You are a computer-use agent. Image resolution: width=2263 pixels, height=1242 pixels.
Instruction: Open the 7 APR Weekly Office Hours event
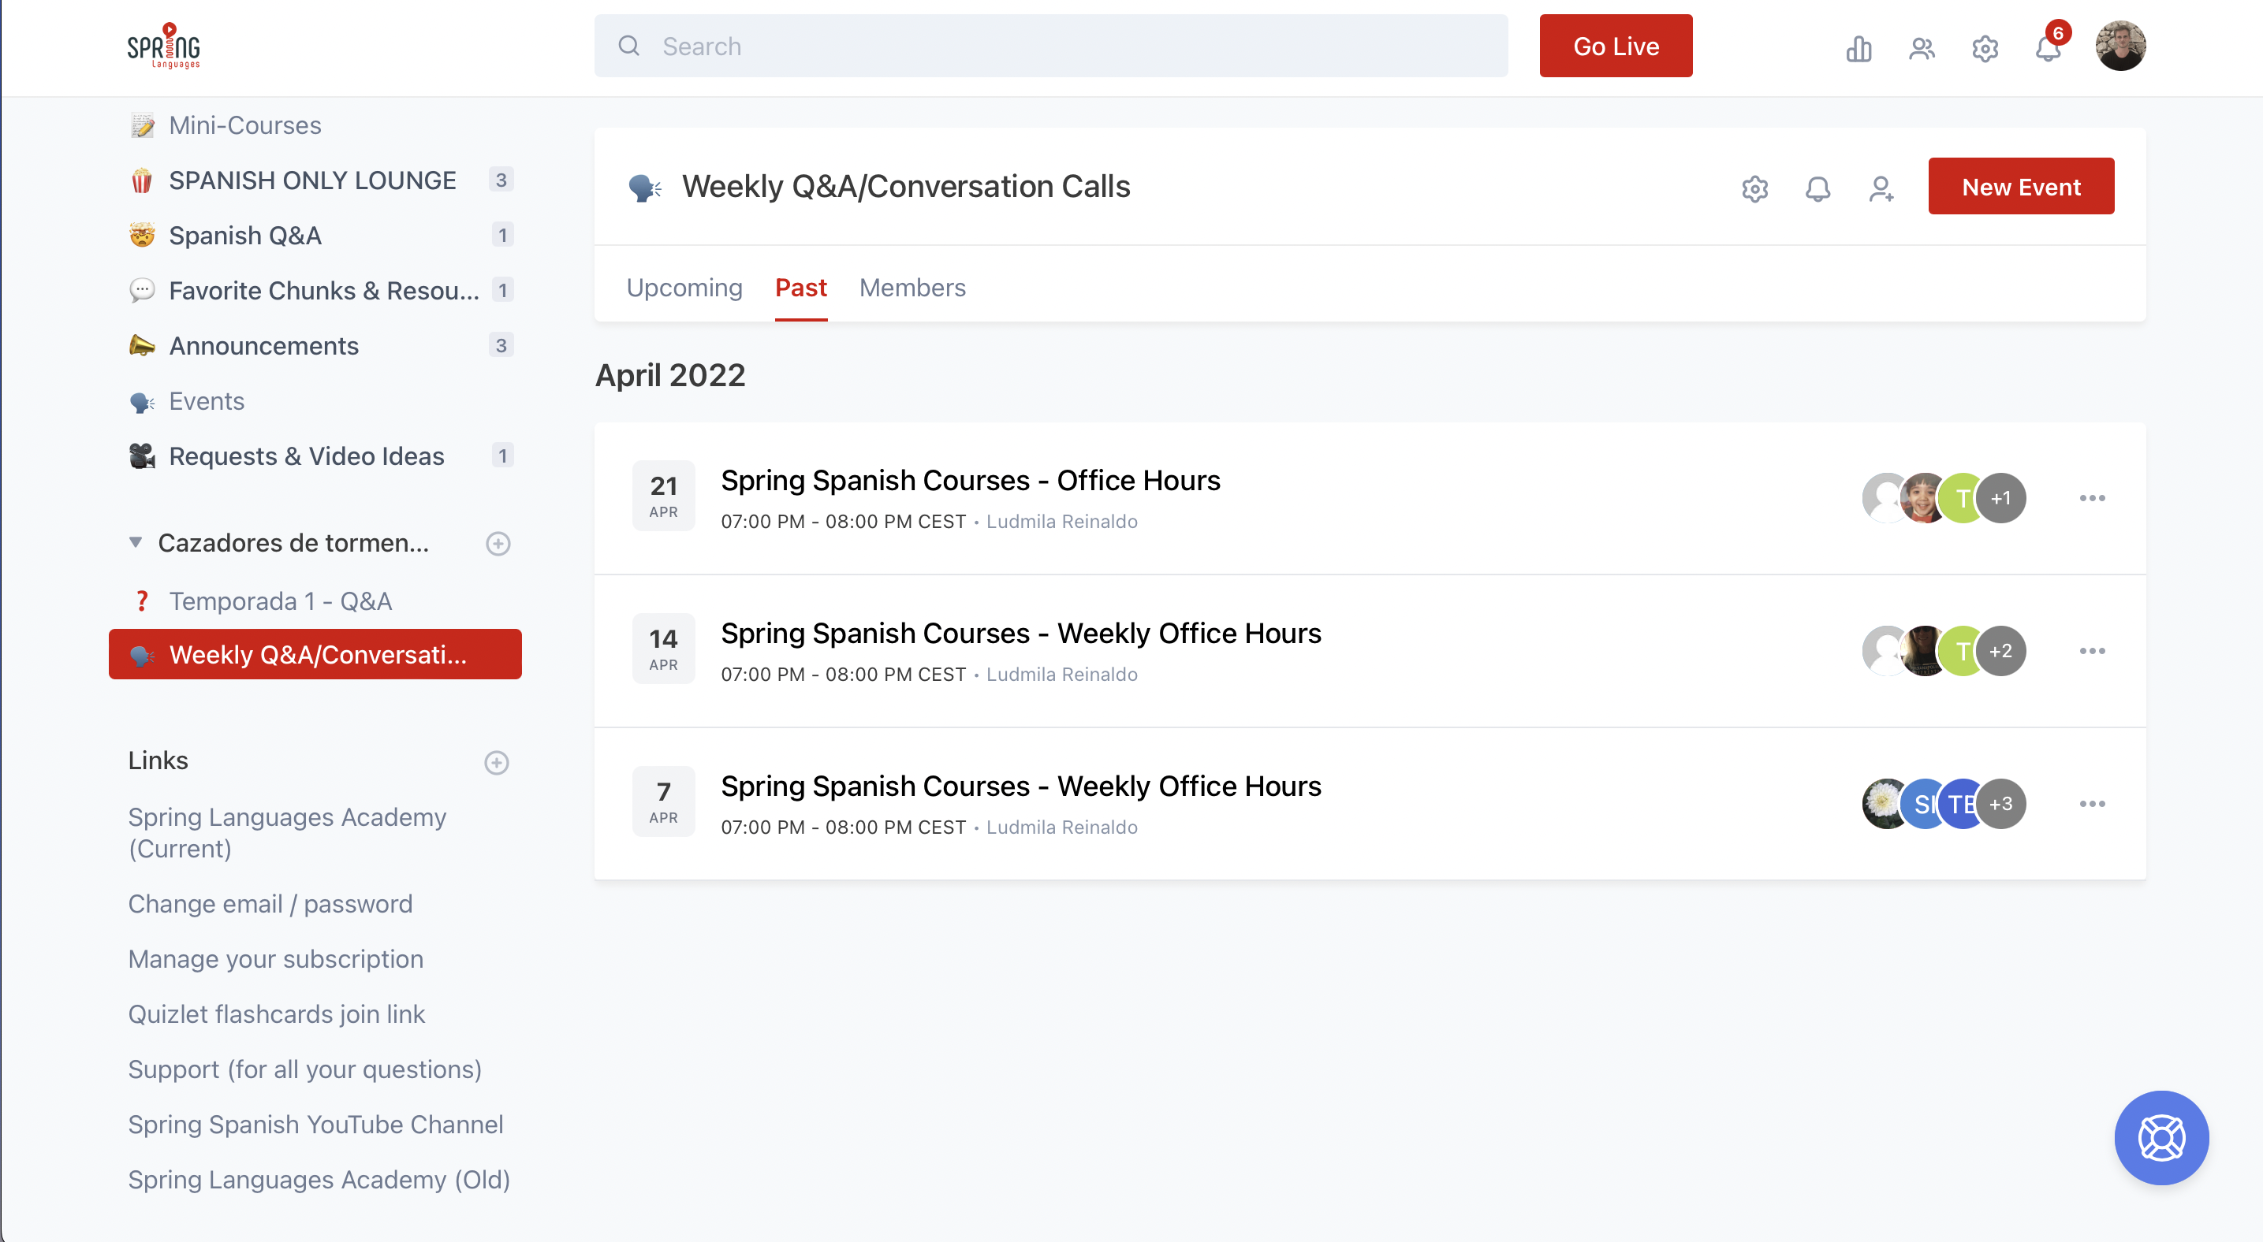[x=1021, y=786]
